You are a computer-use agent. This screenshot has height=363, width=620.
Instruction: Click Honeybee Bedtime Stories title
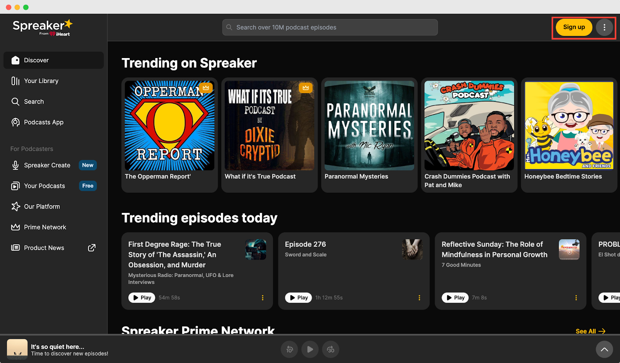tap(563, 176)
